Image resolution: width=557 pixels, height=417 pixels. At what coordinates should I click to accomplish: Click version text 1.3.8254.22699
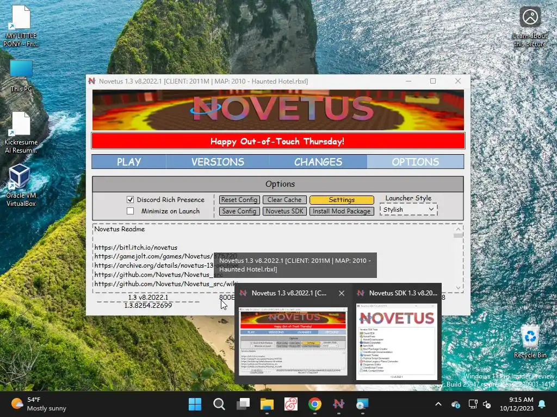148,305
